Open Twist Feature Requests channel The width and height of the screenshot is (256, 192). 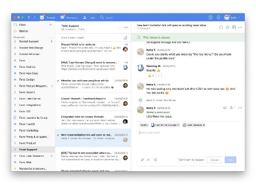click(33, 86)
